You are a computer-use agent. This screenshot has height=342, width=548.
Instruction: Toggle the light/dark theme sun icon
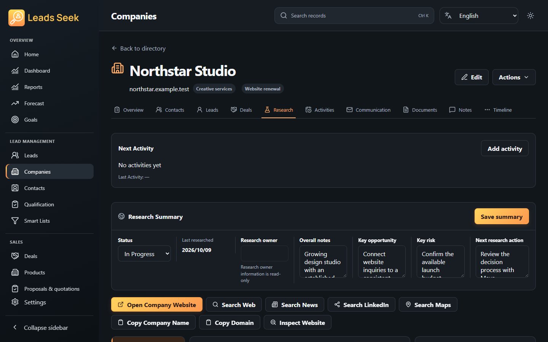pos(530,16)
